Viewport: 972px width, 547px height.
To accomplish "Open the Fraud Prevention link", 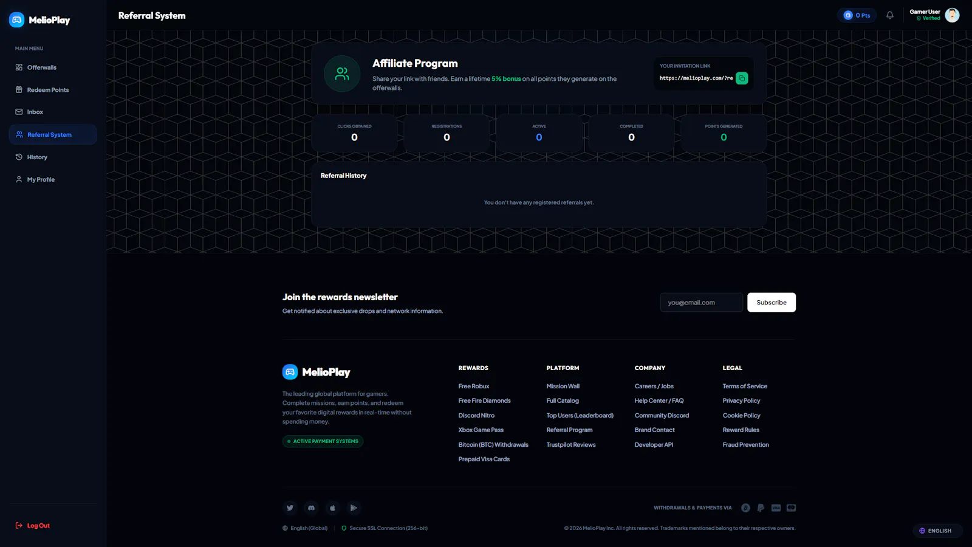I will click(745, 445).
